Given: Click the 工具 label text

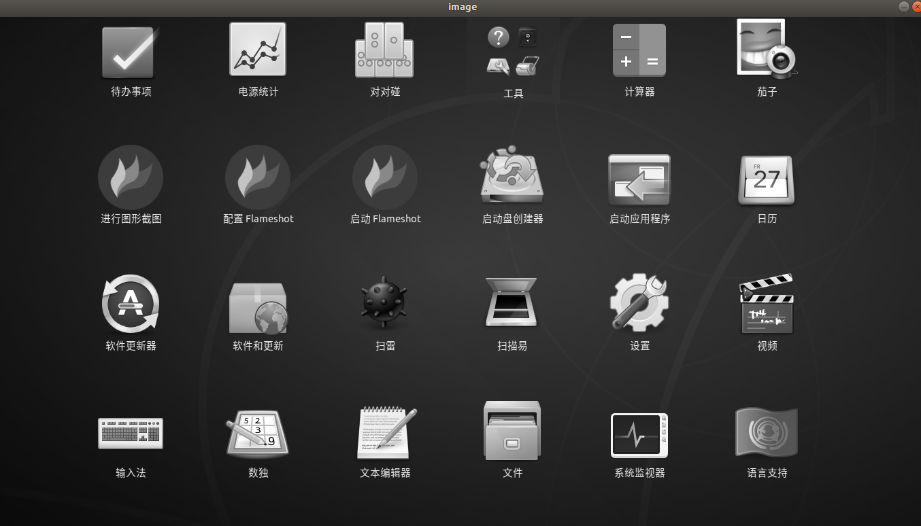Looking at the screenshot, I should pyautogui.click(x=514, y=94).
